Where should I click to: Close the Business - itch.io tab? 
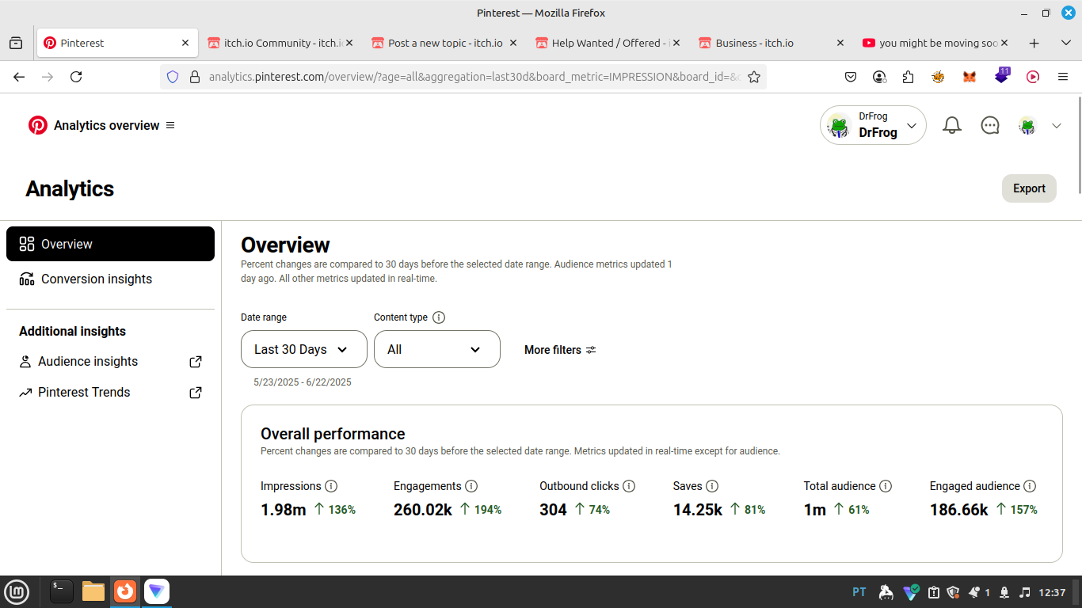(x=840, y=43)
